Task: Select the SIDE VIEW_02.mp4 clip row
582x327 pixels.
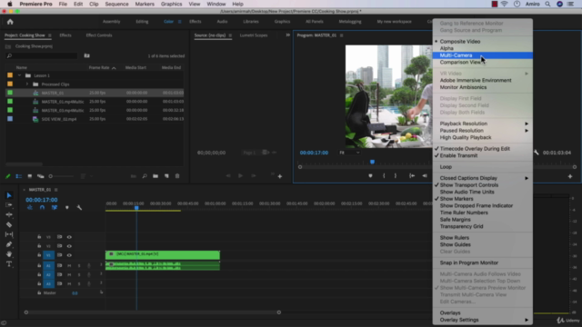Action: pos(95,119)
